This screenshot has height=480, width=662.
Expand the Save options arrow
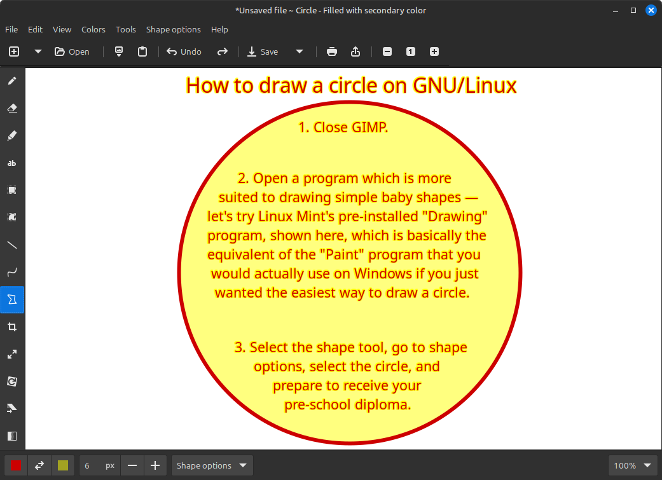tap(300, 51)
